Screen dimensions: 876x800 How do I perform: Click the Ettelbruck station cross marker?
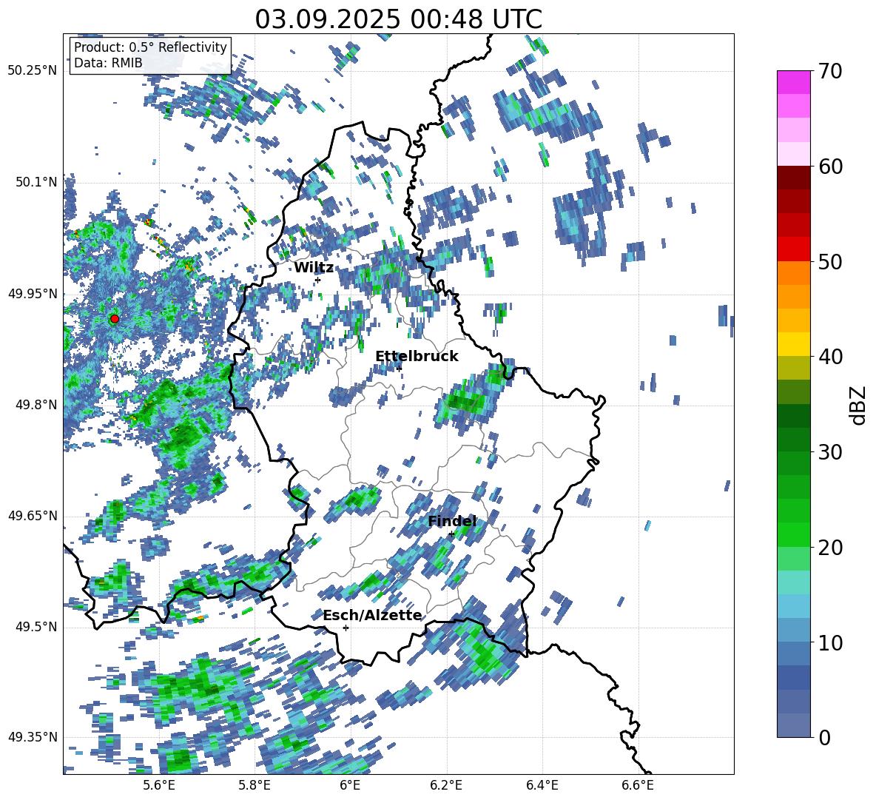(399, 368)
